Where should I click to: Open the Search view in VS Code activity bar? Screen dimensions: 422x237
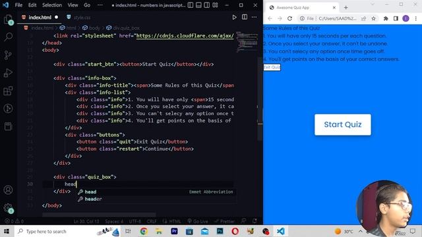[8, 37]
